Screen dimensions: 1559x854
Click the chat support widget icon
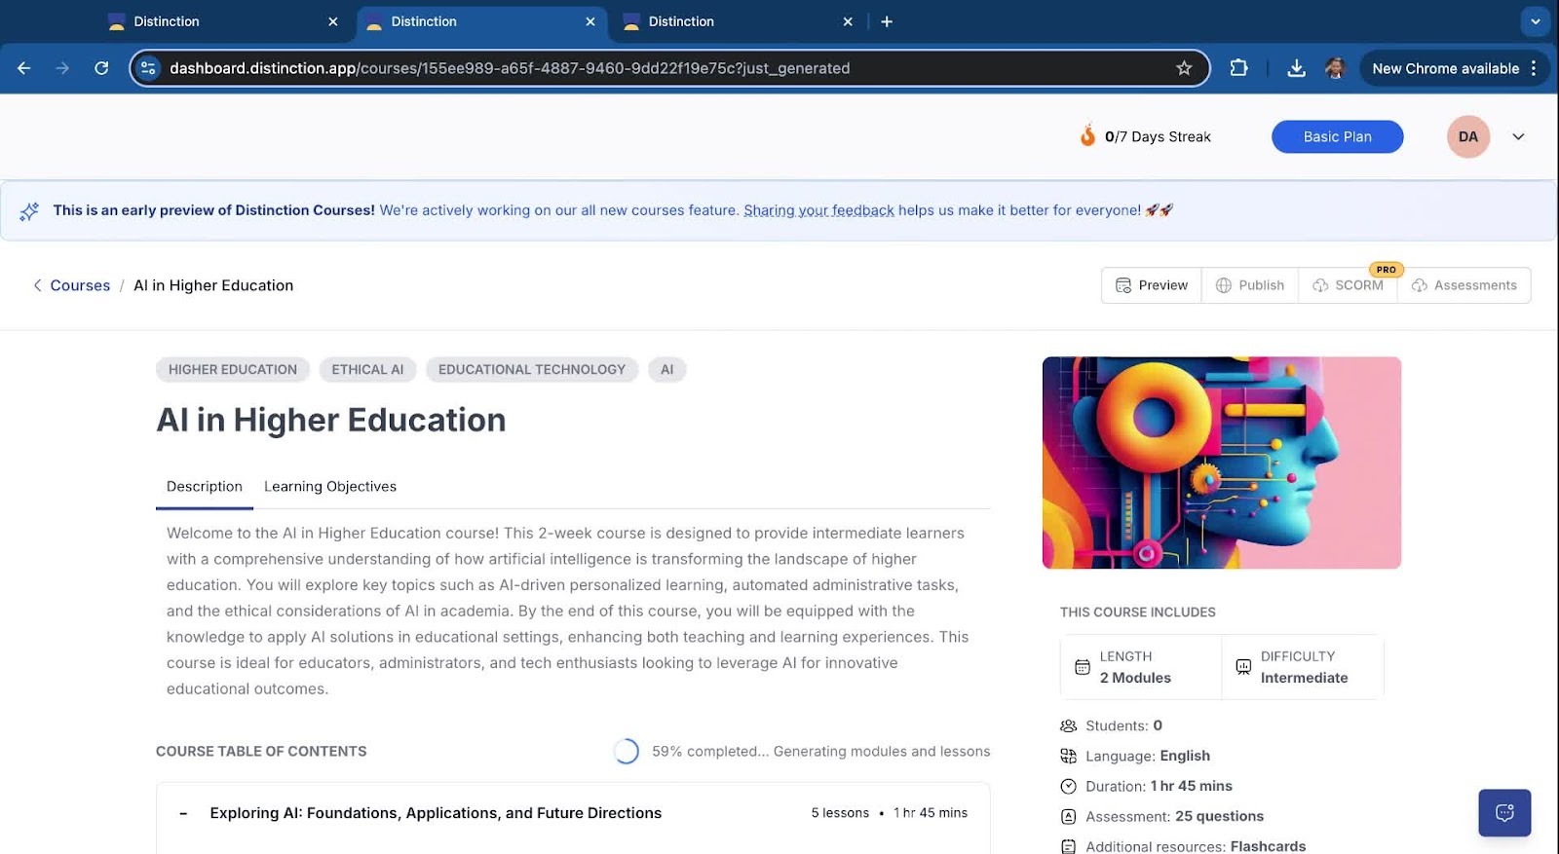tap(1503, 812)
